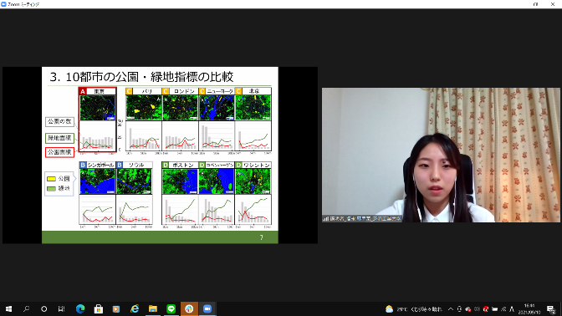Screen dimensions: 562x316
Task: Open File Explorer folder icon
Action: click(x=153, y=308)
